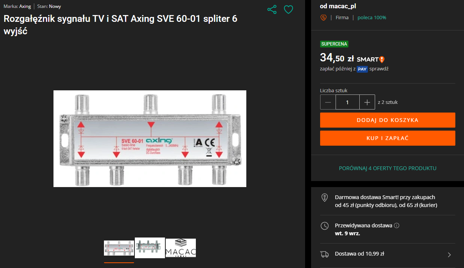This screenshot has height=268, width=464.
Task: Share this product listing
Action: tap(272, 9)
